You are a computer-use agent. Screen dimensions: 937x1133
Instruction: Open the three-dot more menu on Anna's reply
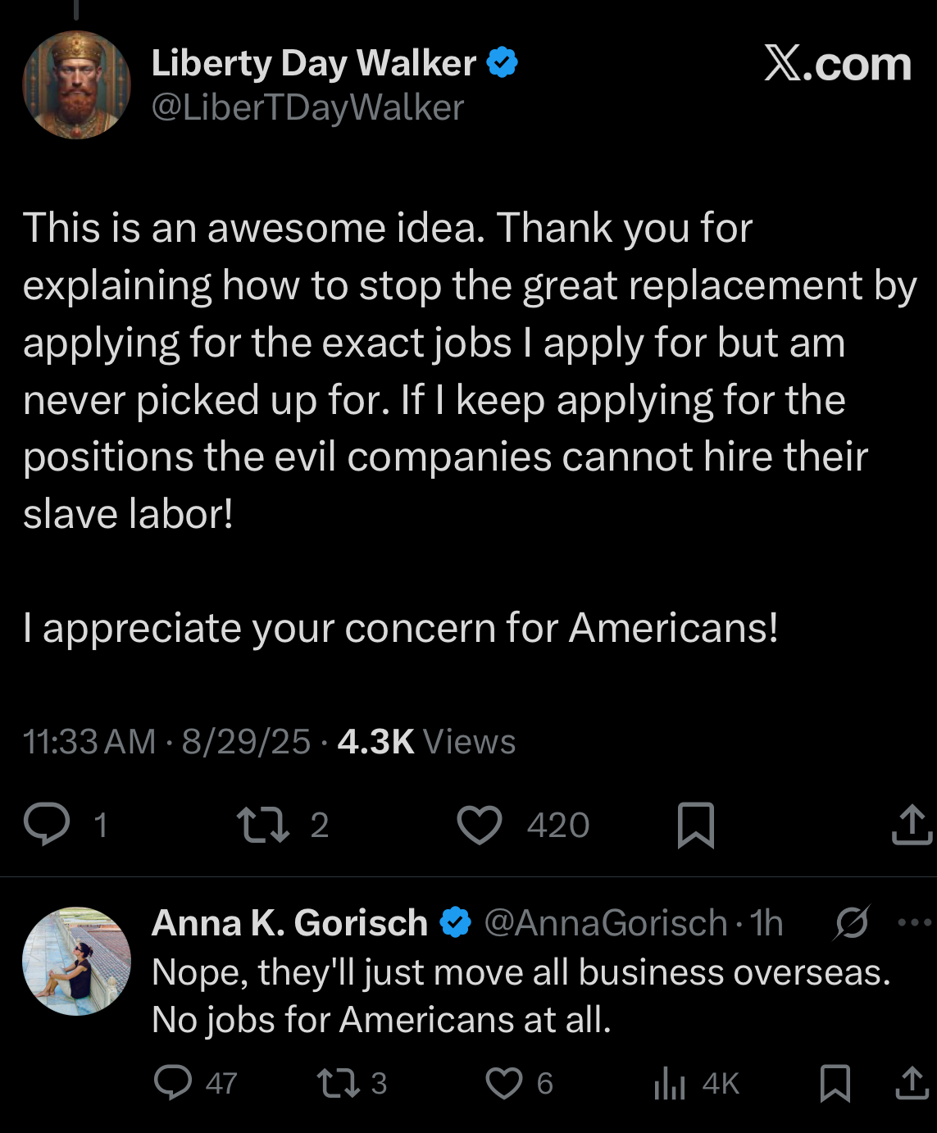coord(915,922)
